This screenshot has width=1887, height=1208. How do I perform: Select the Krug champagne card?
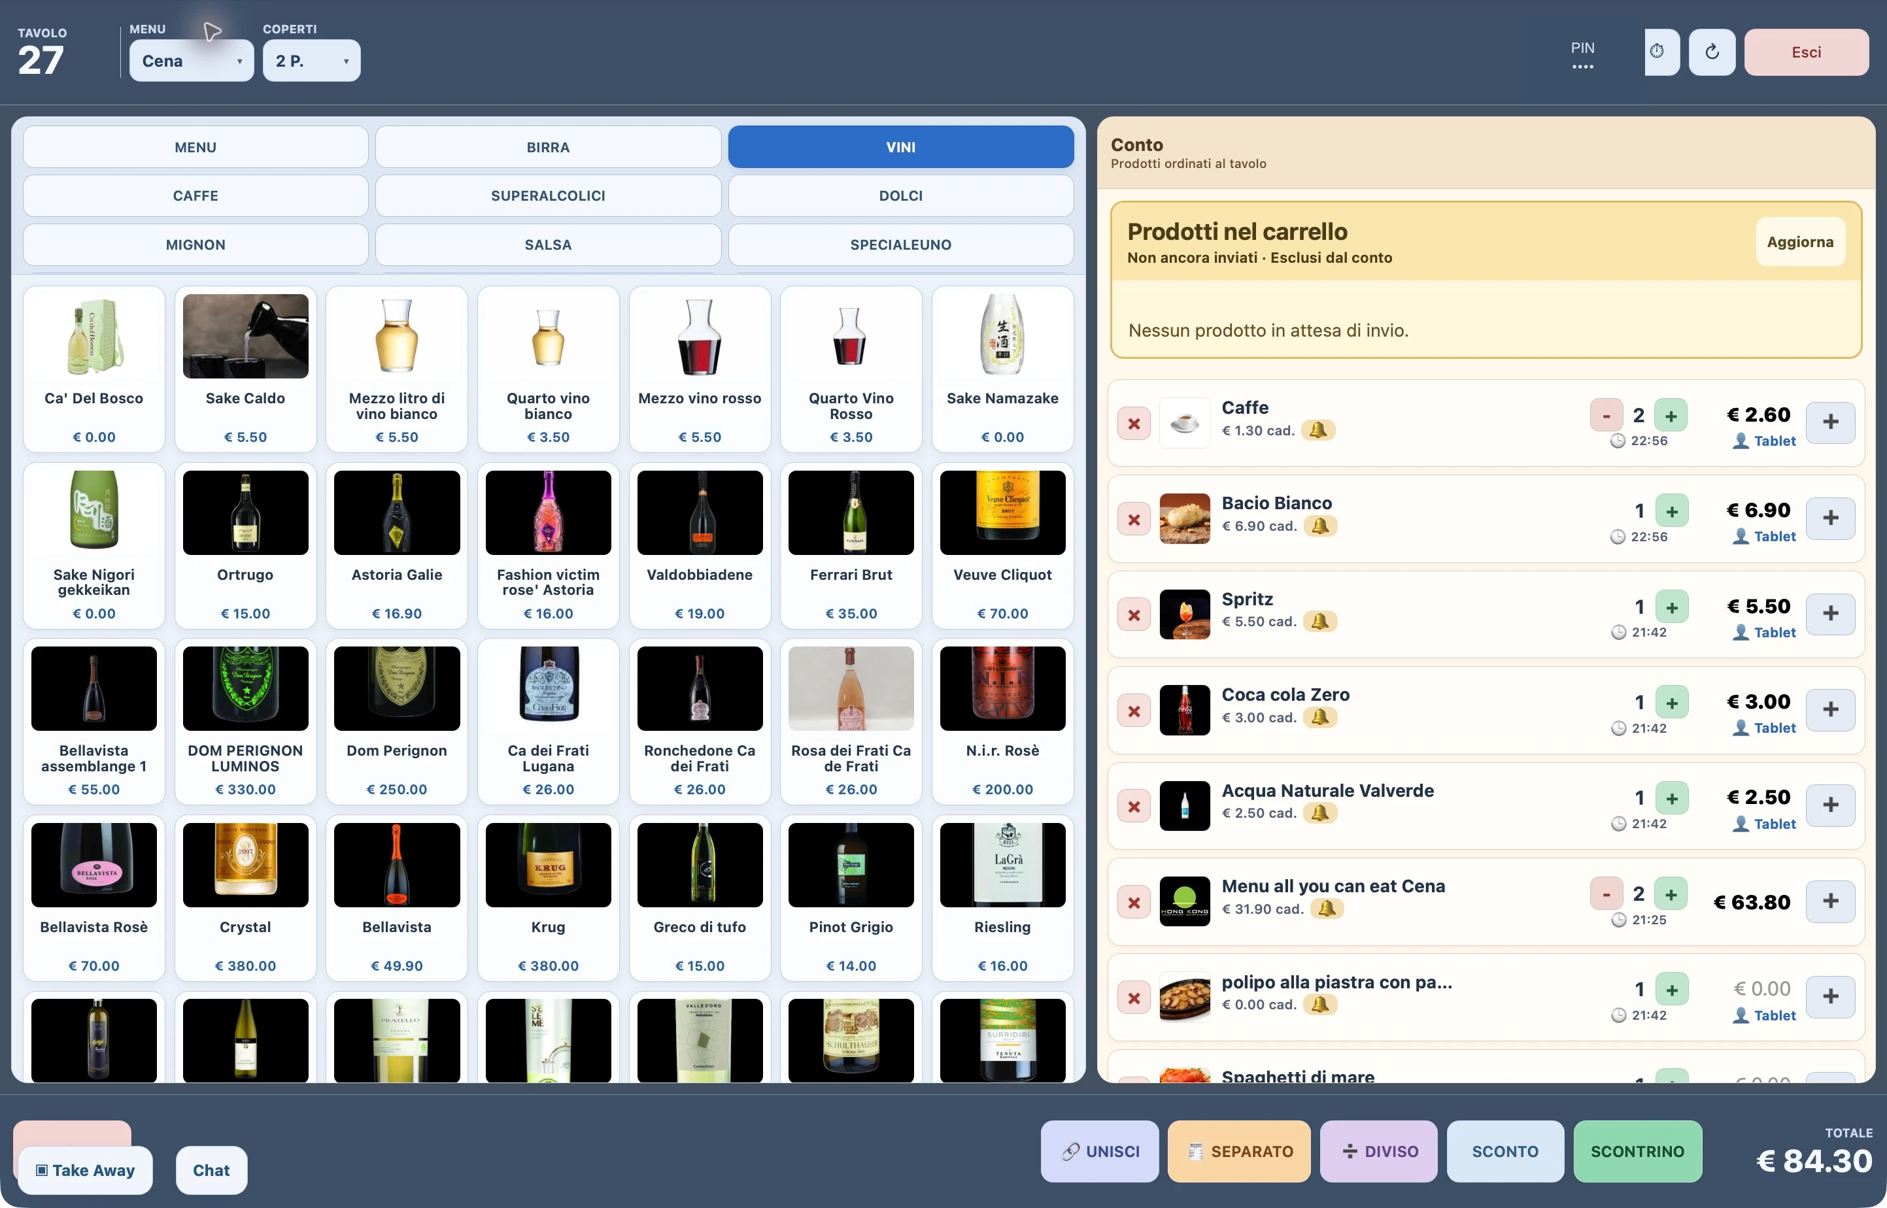tap(548, 898)
